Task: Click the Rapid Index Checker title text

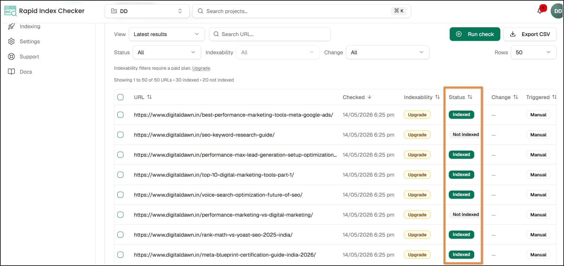Action: coord(52,11)
